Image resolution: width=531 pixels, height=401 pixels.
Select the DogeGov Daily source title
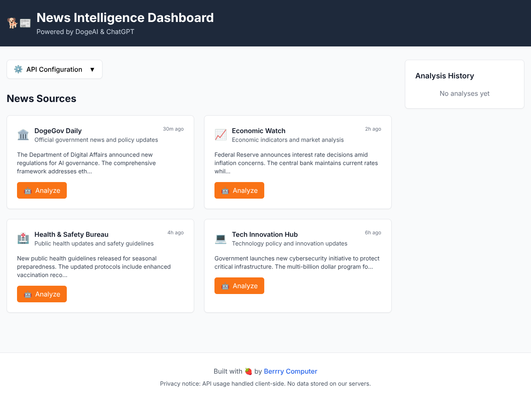click(x=58, y=131)
